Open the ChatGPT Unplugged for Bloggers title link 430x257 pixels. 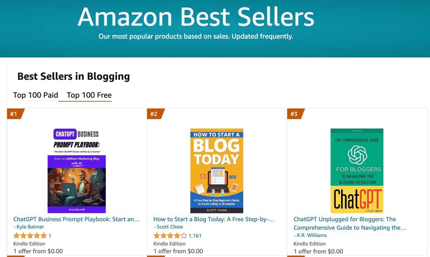(x=350, y=223)
